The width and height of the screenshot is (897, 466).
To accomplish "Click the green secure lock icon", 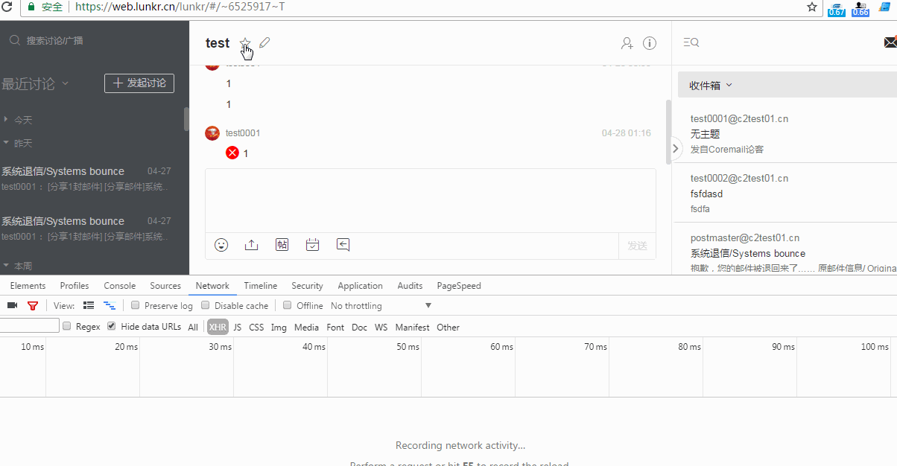I will pos(31,7).
